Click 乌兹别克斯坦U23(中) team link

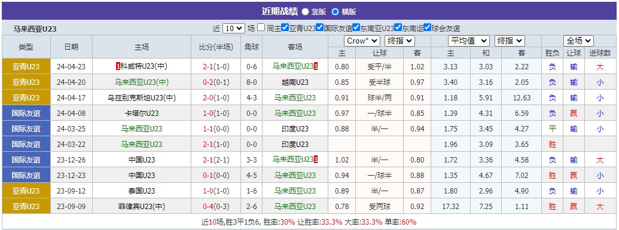click(142, 97)
